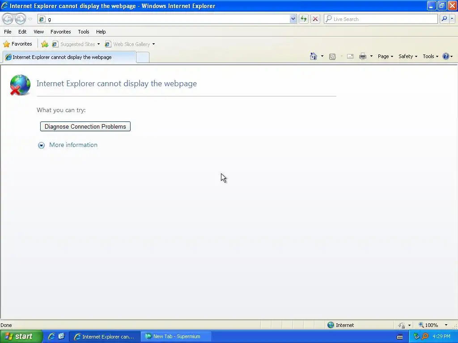458x343 pixels.
Task: Expand the address bar autocomplete dropdown
Action: tap(293, 19)
